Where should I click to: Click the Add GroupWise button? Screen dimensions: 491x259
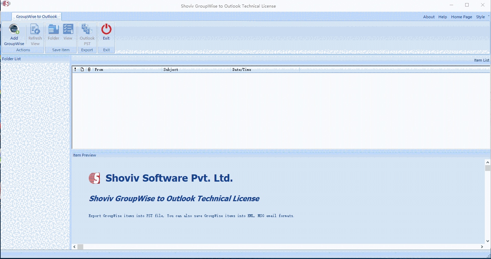tap(14, 34)
